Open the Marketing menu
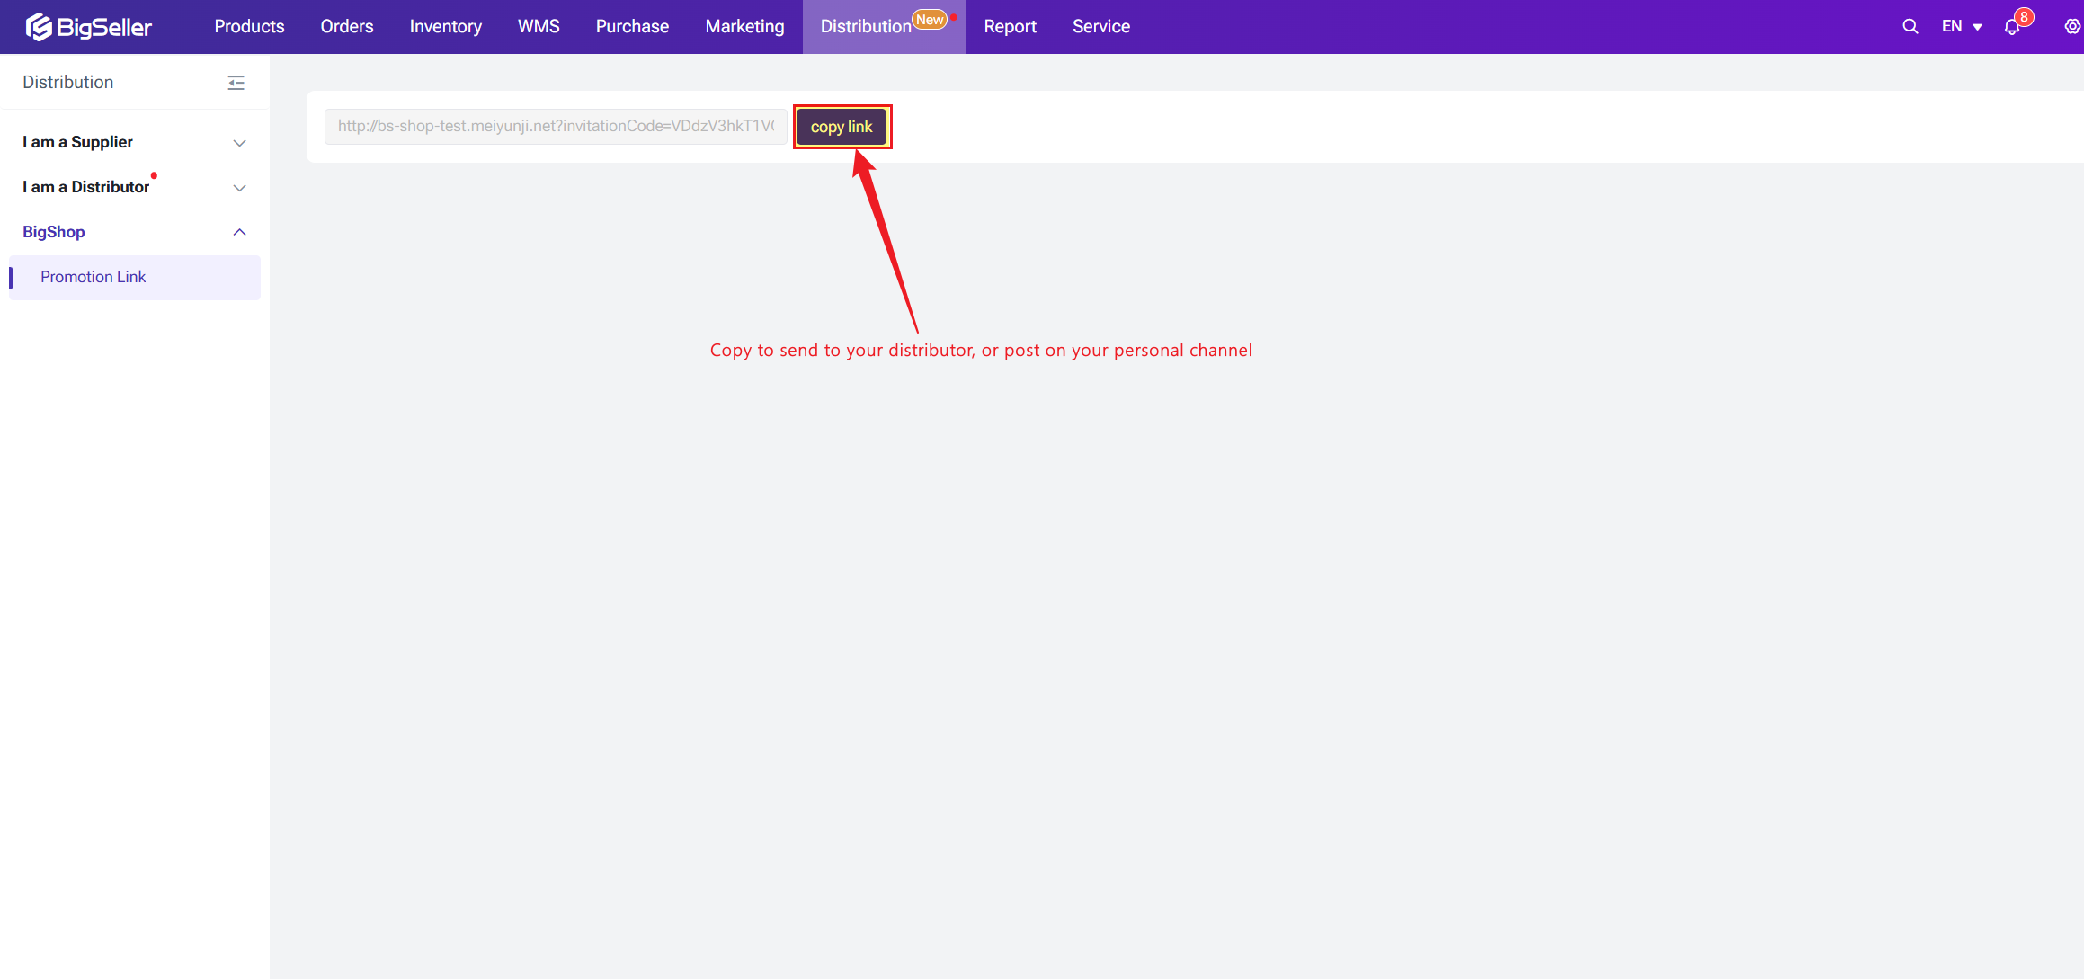 (744, 27)
